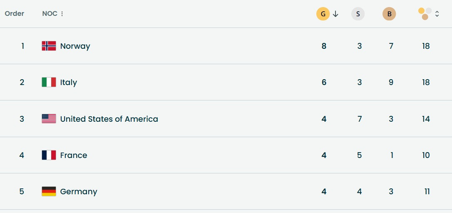This screenshot has height=213, width=452.
Task: Select the Italy country name
Action: coord(69,82)
